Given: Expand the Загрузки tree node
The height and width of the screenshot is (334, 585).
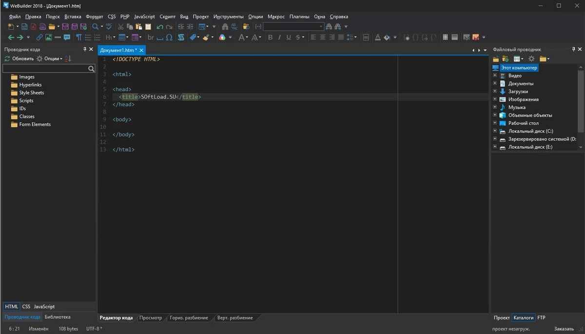Looking at the screenshot, I should [x=495, y=91].
